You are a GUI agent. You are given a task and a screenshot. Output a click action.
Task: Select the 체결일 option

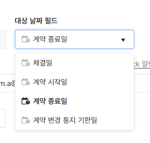click(x=74, y=63)
